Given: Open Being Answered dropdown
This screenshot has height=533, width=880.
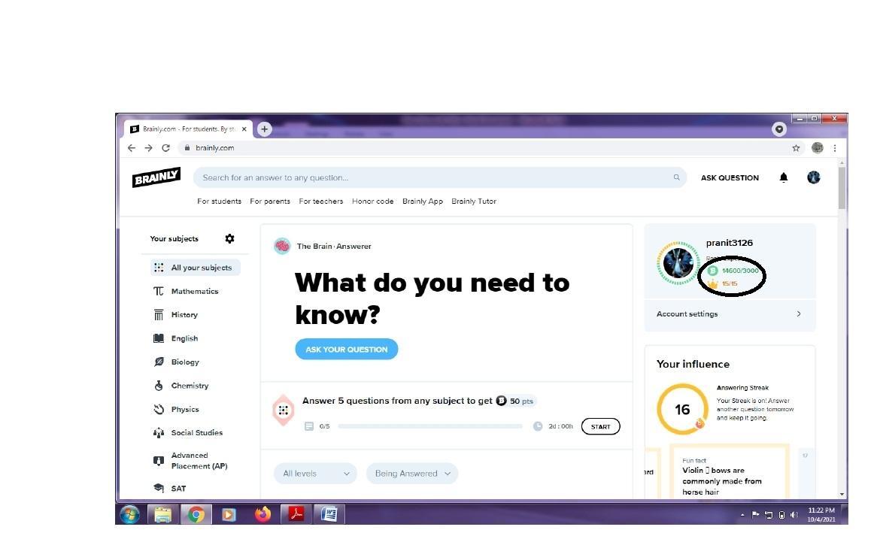Looking at the screenshot, I should point(412,474).
